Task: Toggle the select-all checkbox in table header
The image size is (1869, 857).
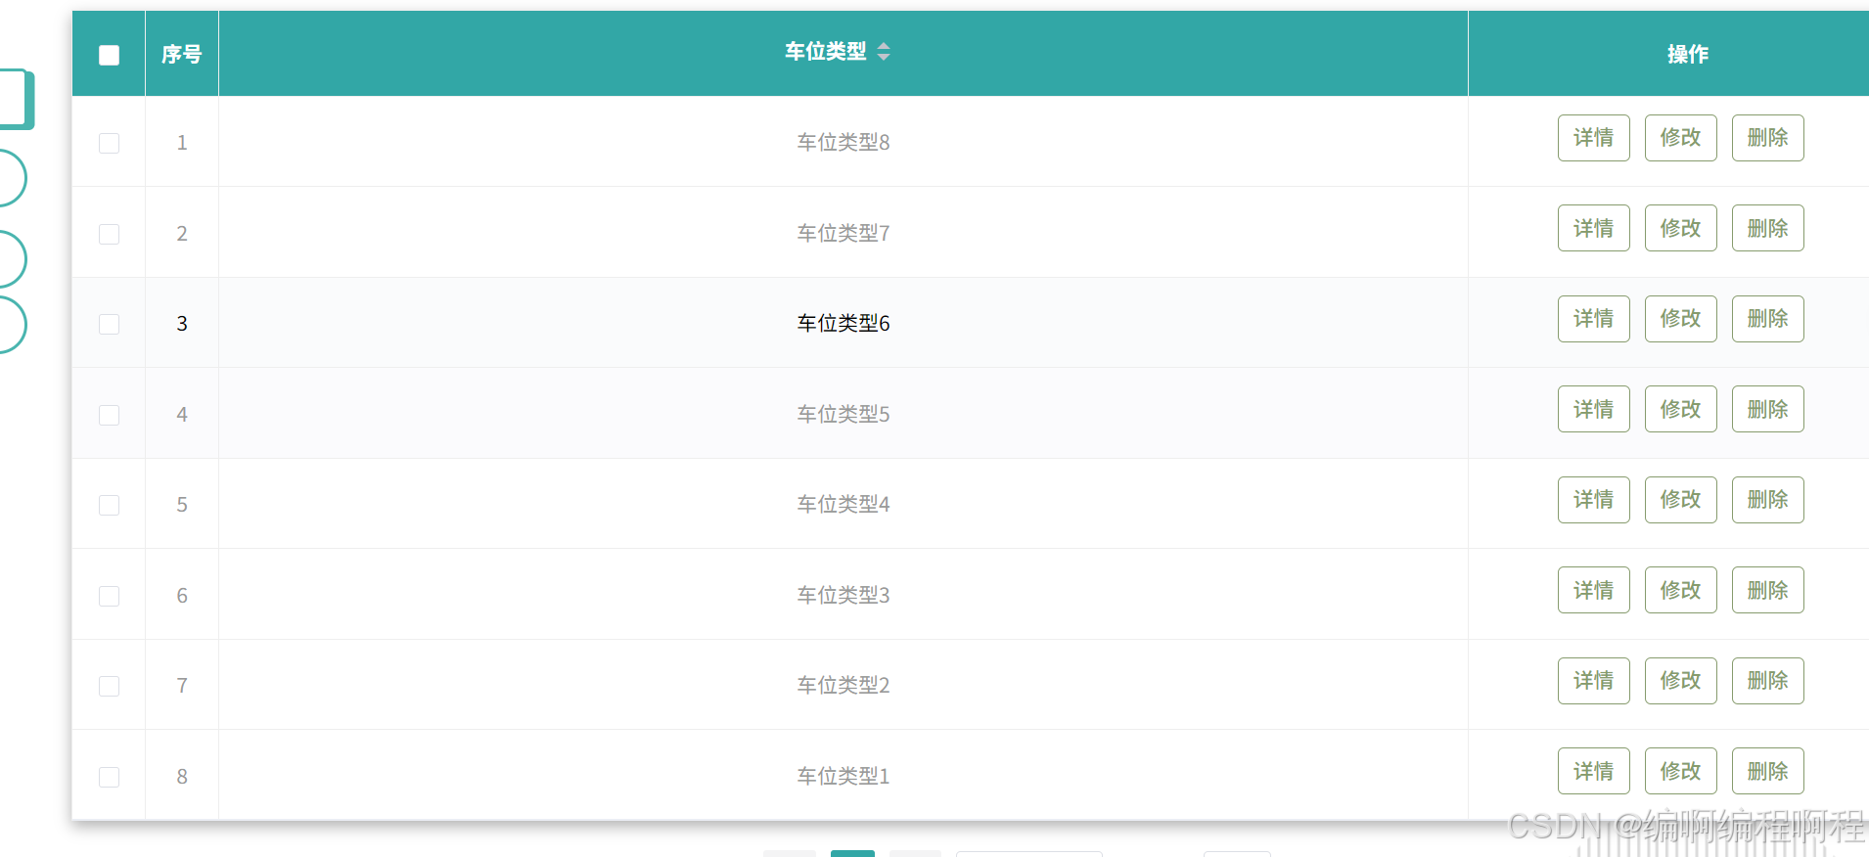Action: tap(109, 55)
